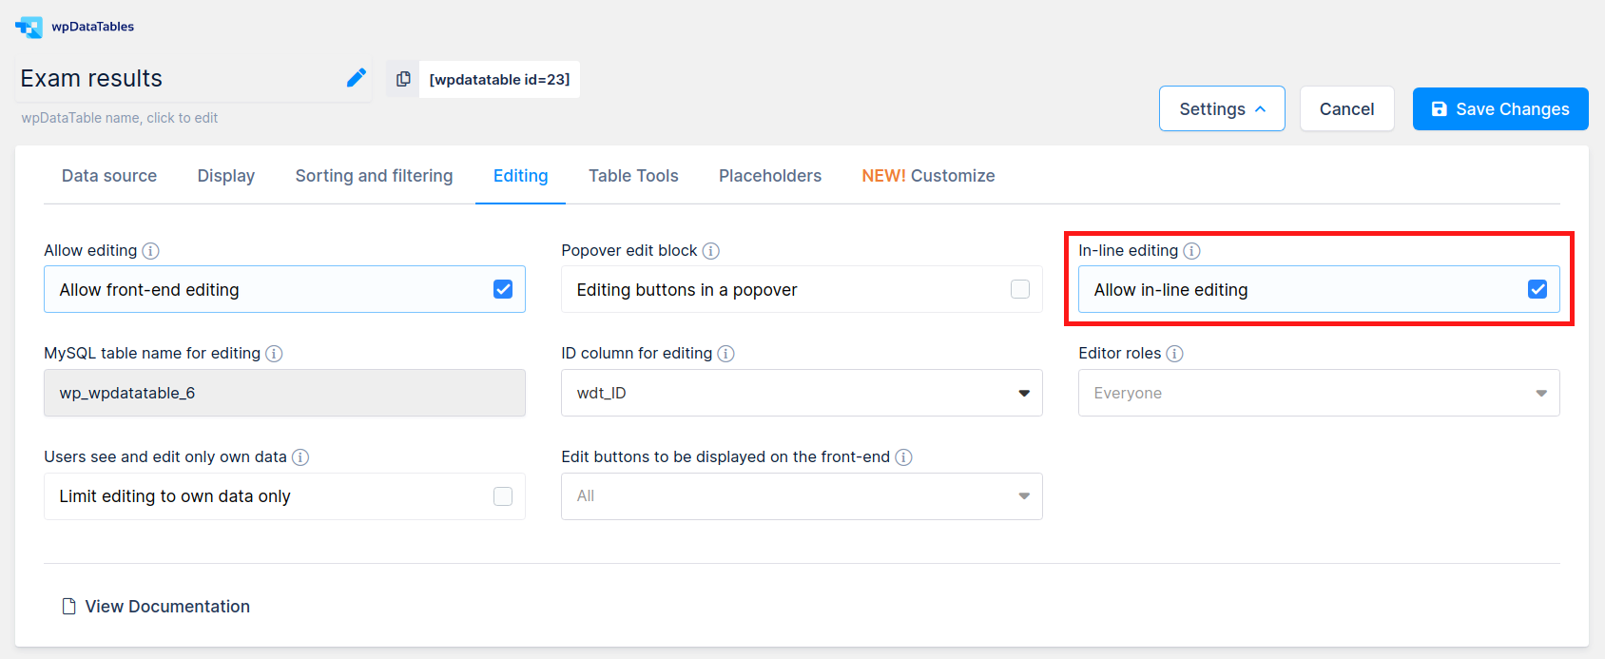Image resolution: width=1605 pixels, height=659 pixels.
Task: Click the Allow editing info icon
Action: pos(150,251)
